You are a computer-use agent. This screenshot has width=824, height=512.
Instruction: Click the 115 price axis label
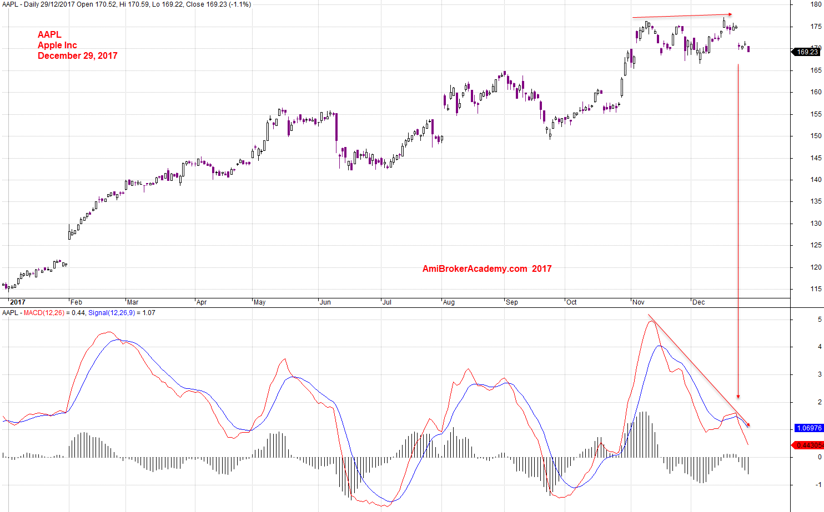(816, 289)
